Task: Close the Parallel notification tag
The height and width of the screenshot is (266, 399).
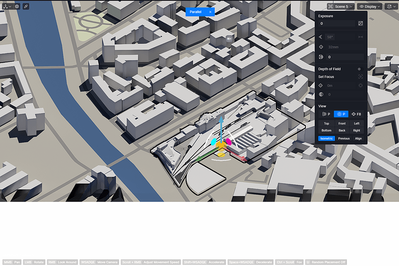Action: click(x=210, y=12)
